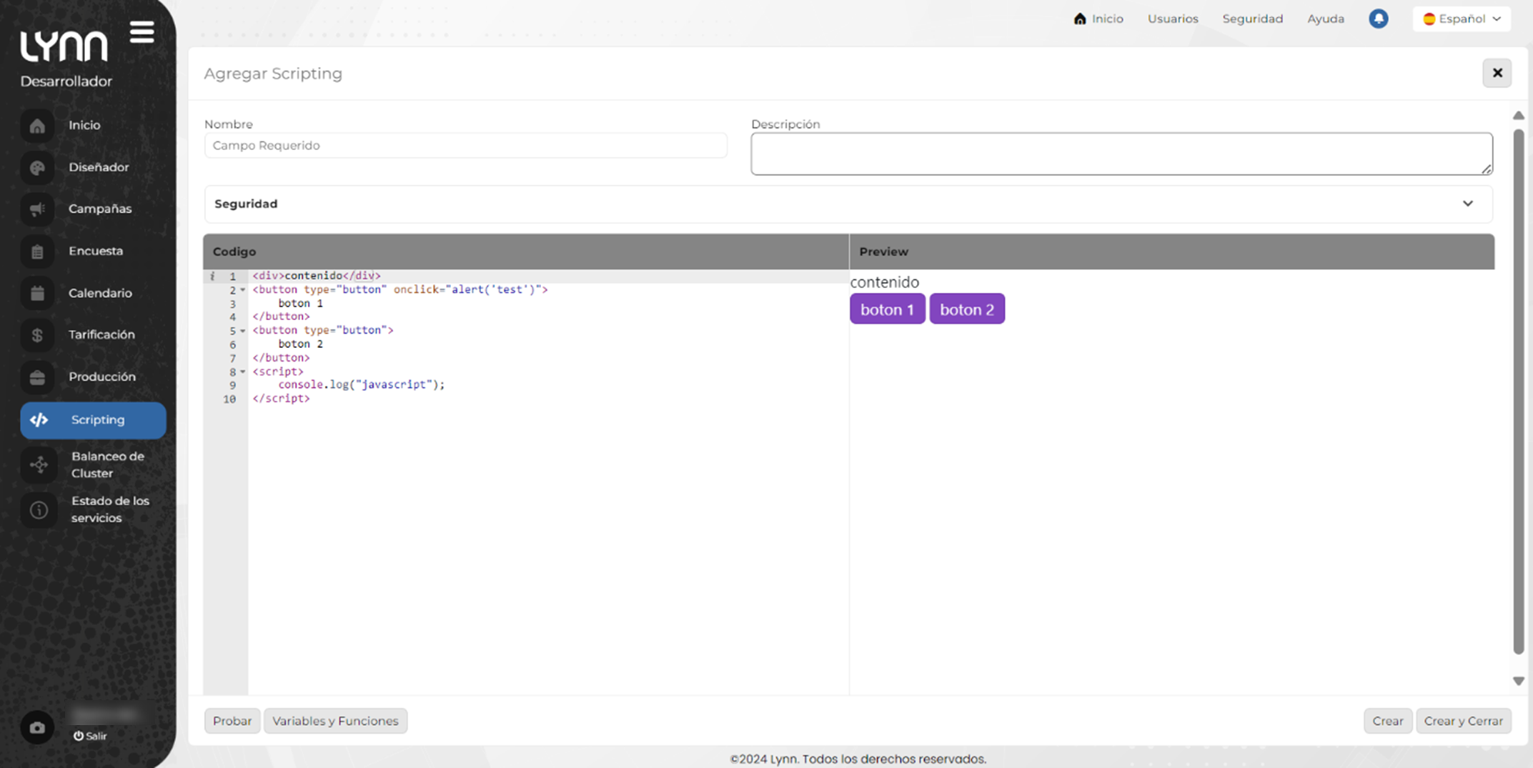Click the boton 2 preview button
The height and width of the screenshot is (768, 1533).
(967, 309)
